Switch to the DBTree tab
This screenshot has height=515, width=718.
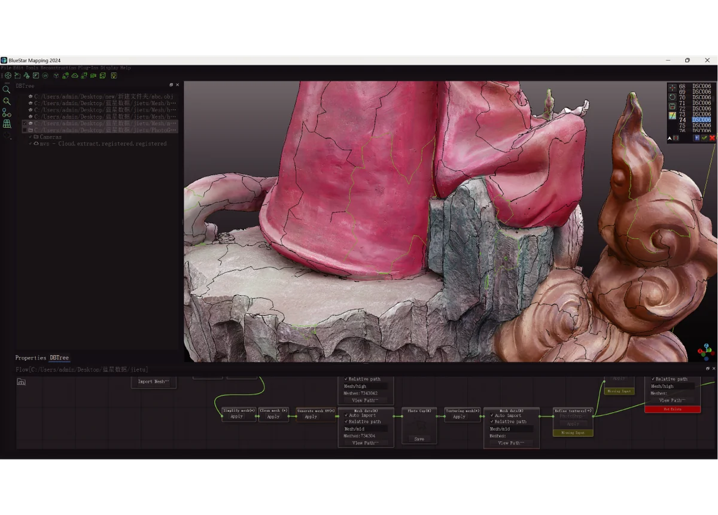(59, 358)
